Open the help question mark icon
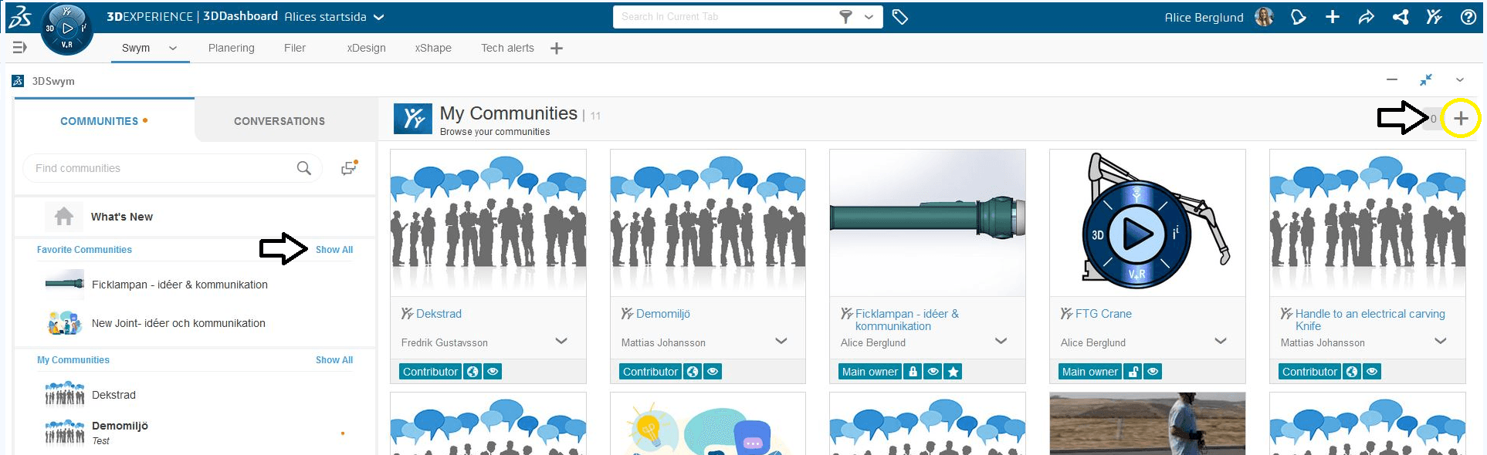1487x455 pixels. pos(1468,17)
